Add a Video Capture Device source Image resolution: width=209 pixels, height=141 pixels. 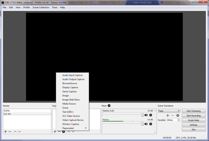(x=72, y=120)
